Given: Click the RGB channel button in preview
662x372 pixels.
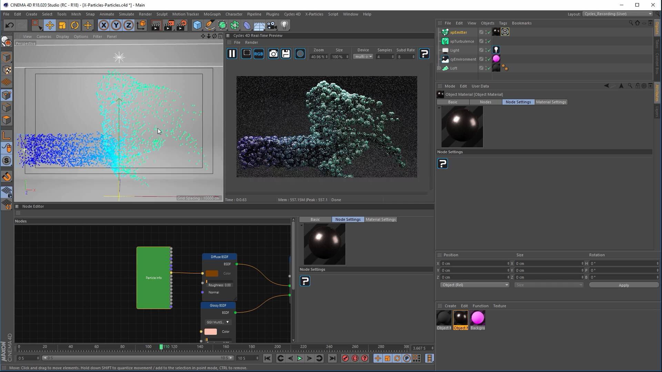Looking at the screenshot, I should pos(259,54).
